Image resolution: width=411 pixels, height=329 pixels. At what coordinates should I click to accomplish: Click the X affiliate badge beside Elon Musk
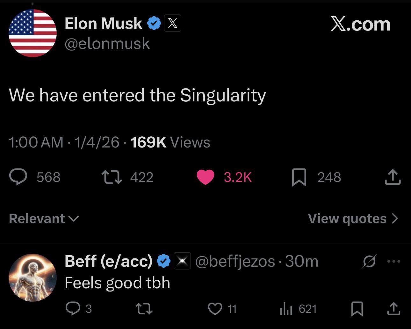point(172,23)
